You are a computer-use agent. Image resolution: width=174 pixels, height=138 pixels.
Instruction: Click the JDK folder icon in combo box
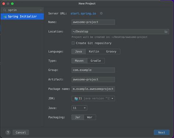pos(76,98)
